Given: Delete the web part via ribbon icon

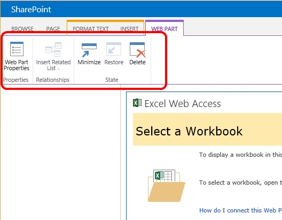Looking at the screenshot, I should pos(138,50).
